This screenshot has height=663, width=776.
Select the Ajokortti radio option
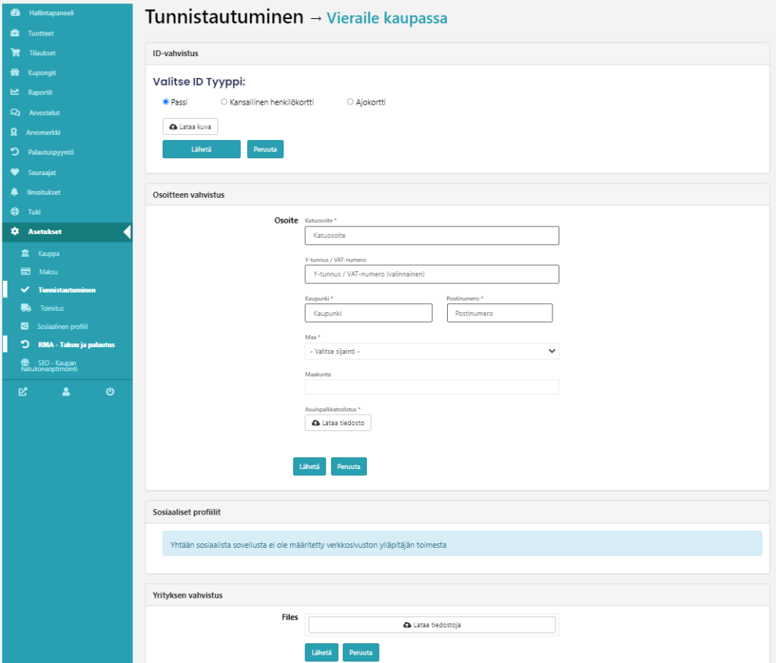350,102
